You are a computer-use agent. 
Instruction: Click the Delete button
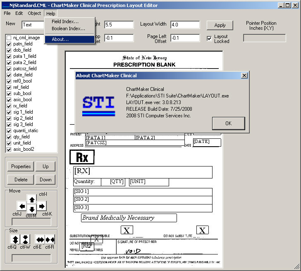tap(21, 180)
